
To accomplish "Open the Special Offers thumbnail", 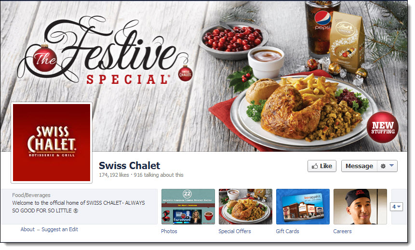I will [x=245, y=207].
